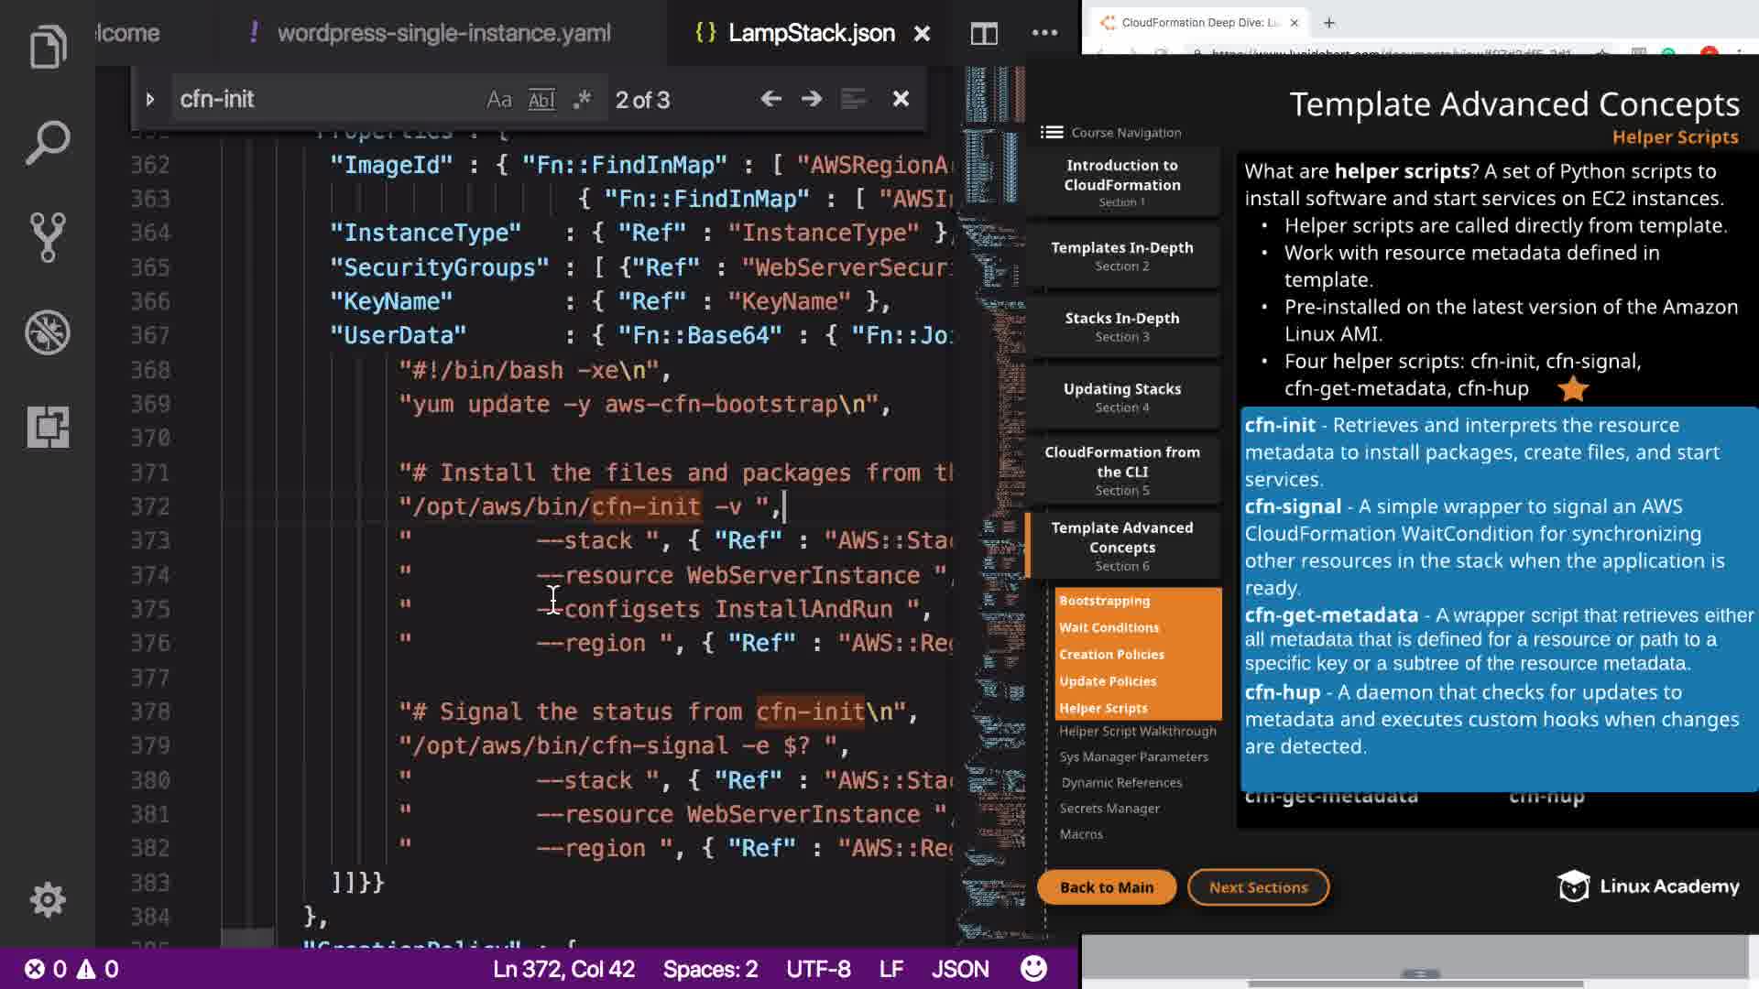Open the Extensions view icon
Image resolution: width=1759 pixels, height=989 pixels.
click(x=48, y=428)
